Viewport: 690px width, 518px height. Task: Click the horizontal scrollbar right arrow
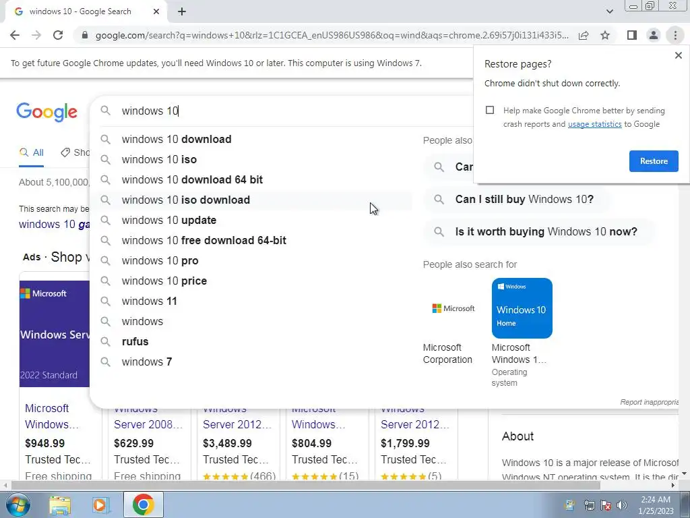(673, 486)
